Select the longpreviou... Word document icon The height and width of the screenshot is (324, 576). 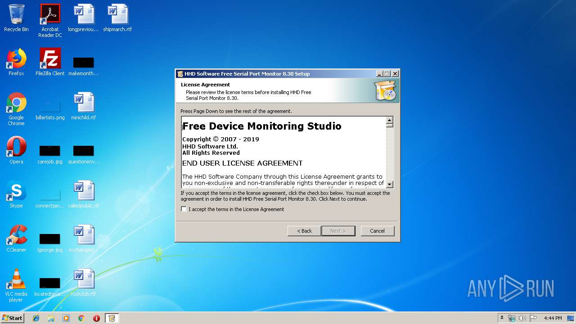click(x=83, y=18)
